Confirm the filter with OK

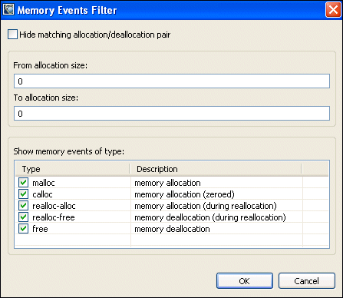point(245,281)
